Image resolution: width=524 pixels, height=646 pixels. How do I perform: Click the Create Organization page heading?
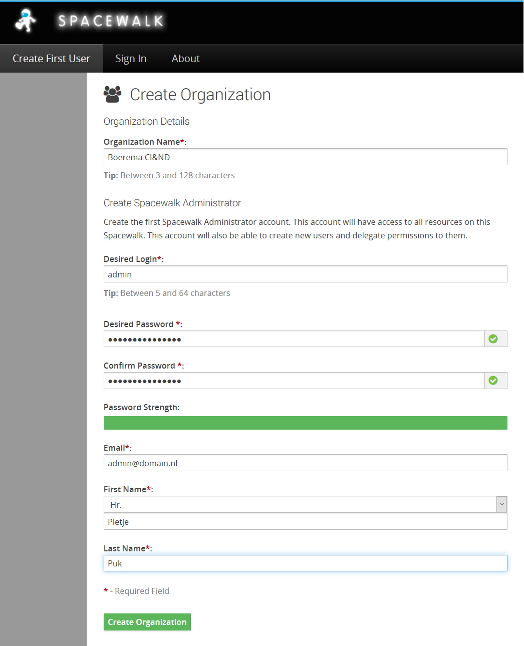point(200,95)
